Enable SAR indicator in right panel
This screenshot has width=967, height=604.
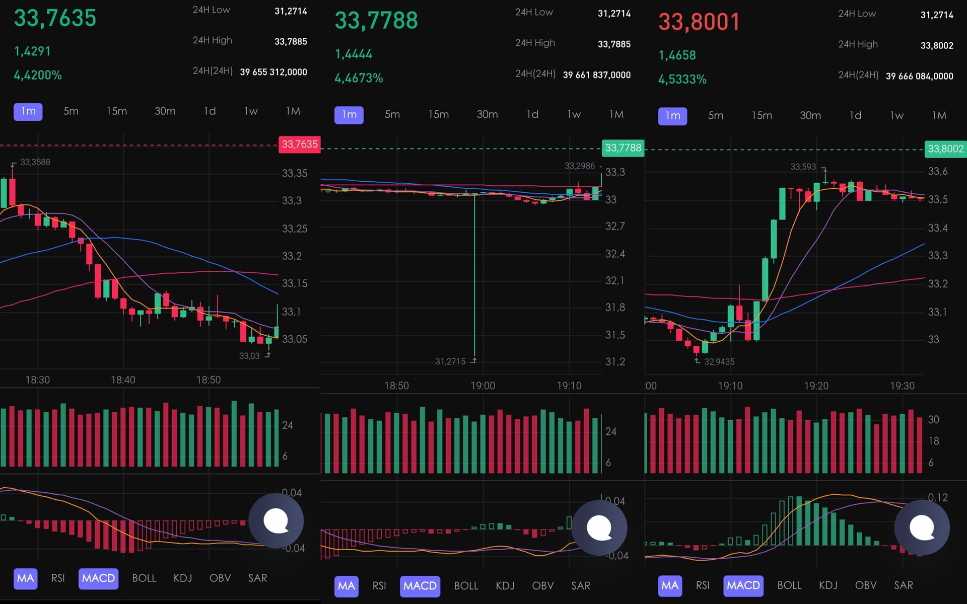pos(903,585)
